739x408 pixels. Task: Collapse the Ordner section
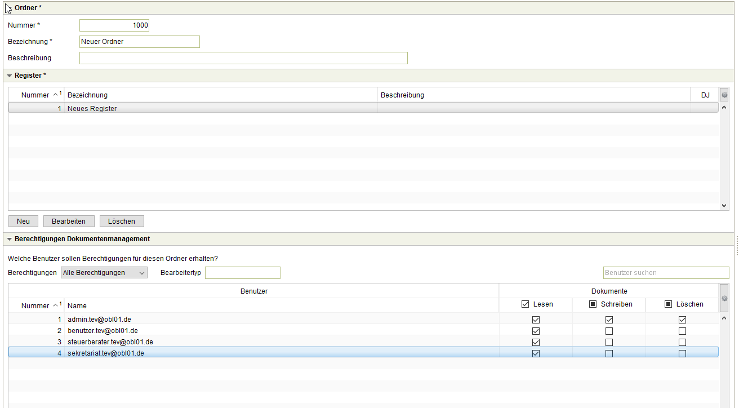pos(9,7)
